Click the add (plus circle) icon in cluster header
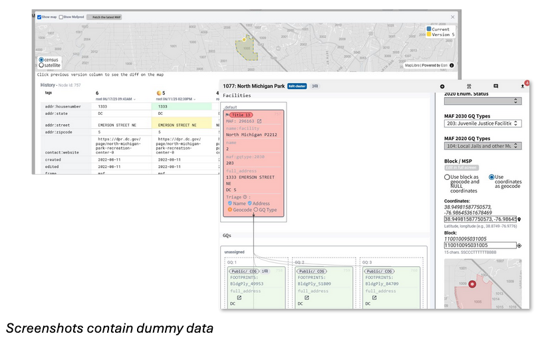 click(x=442, y=86)
